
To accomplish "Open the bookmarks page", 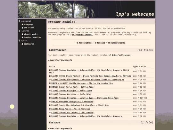I will click(29, 44).
